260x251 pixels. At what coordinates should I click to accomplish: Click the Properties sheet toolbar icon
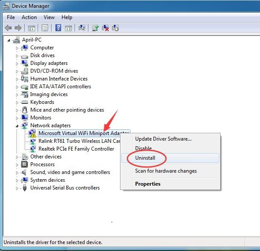pyautogui.click(x=45, y=28)
